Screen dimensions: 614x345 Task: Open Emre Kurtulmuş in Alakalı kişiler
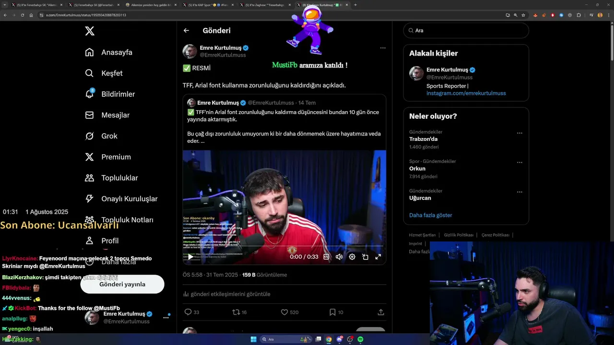447,69
